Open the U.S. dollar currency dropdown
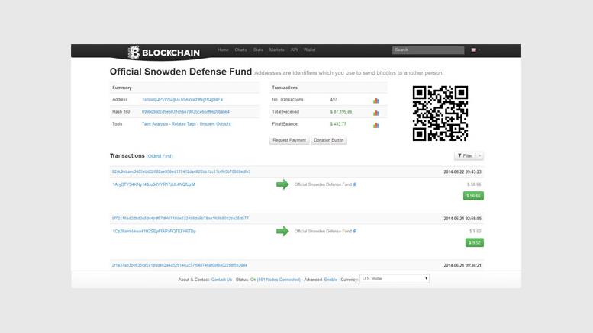The width and height of the screenshot is (593, 333). pyautogui.click(x=395, y=279)
